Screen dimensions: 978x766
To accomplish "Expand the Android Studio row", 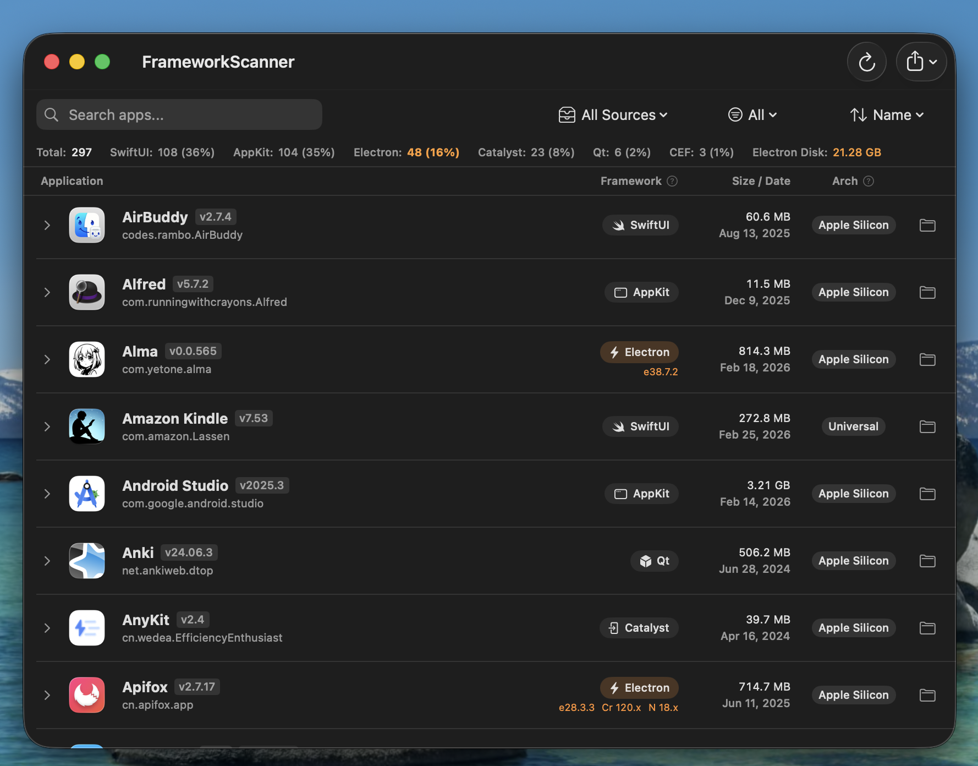I will pyautogui.click(x=47, y=494).
